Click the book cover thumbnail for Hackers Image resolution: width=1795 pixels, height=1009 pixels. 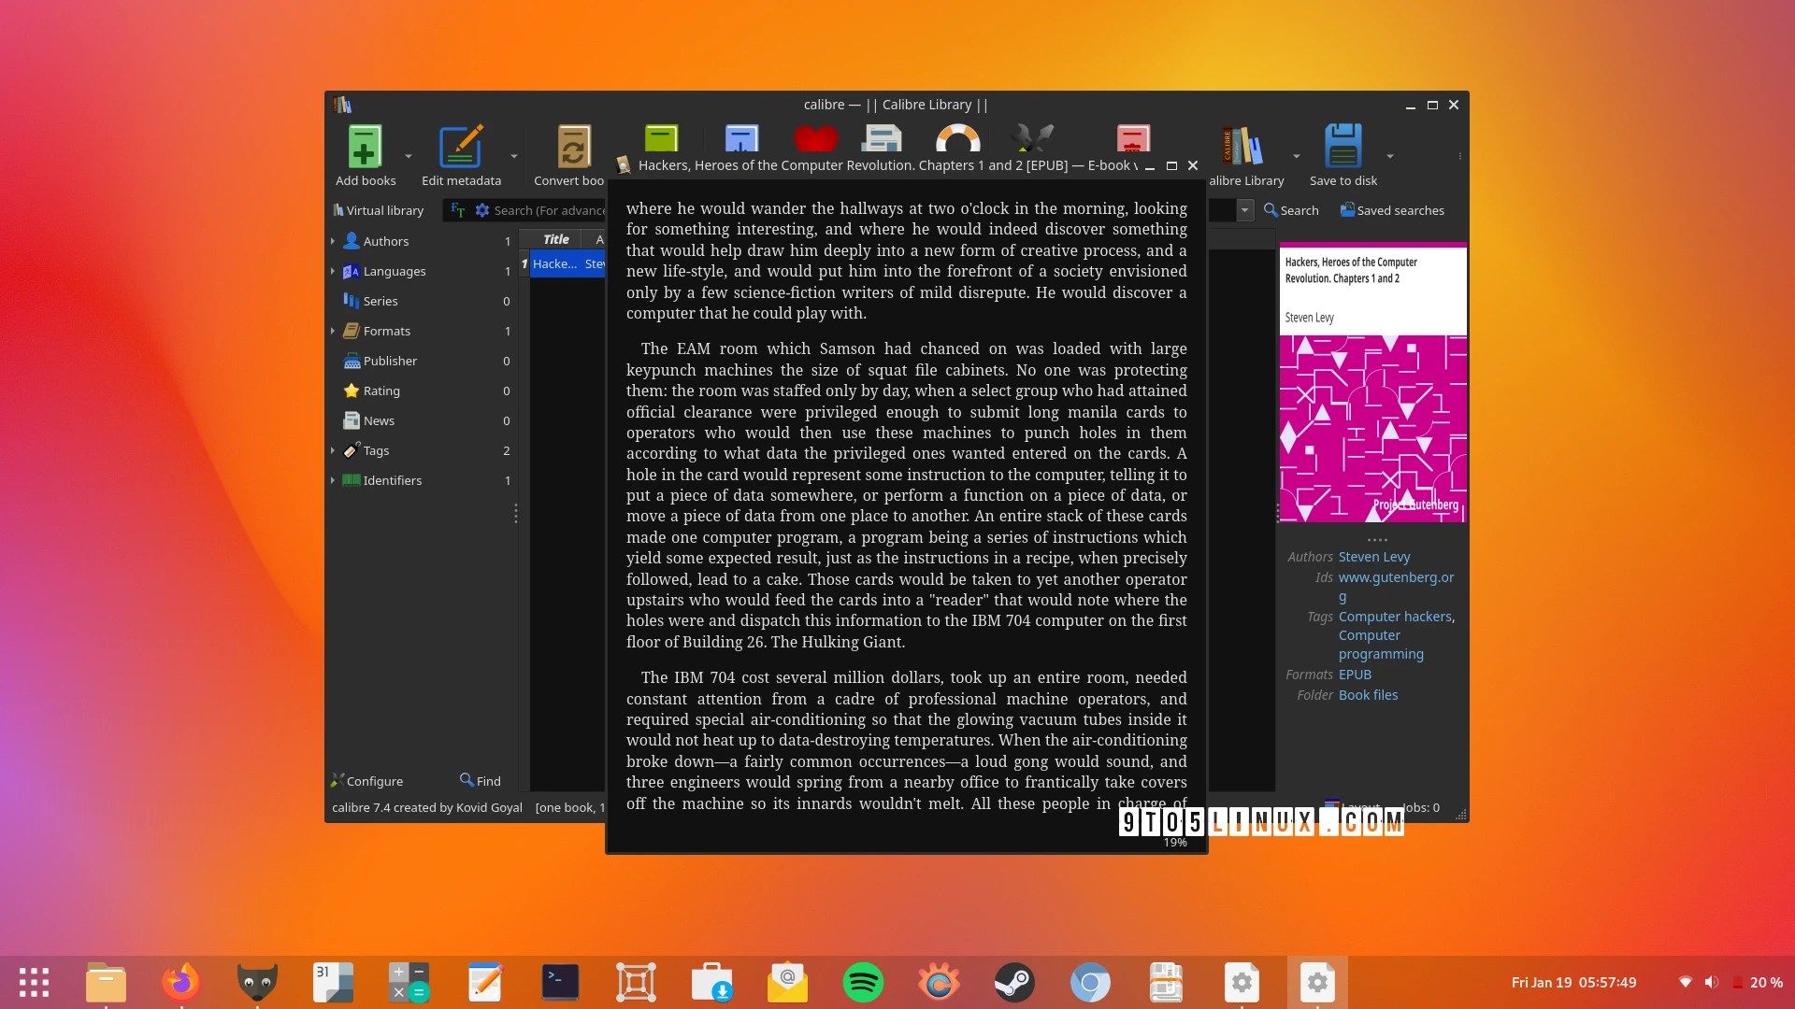point(1372,383)
